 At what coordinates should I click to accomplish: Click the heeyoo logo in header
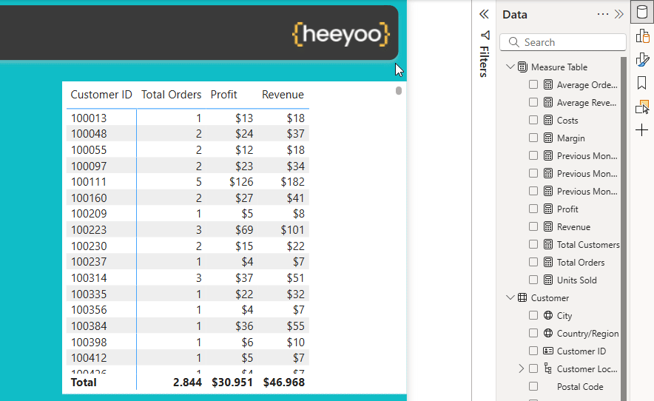tap(341, 34)
